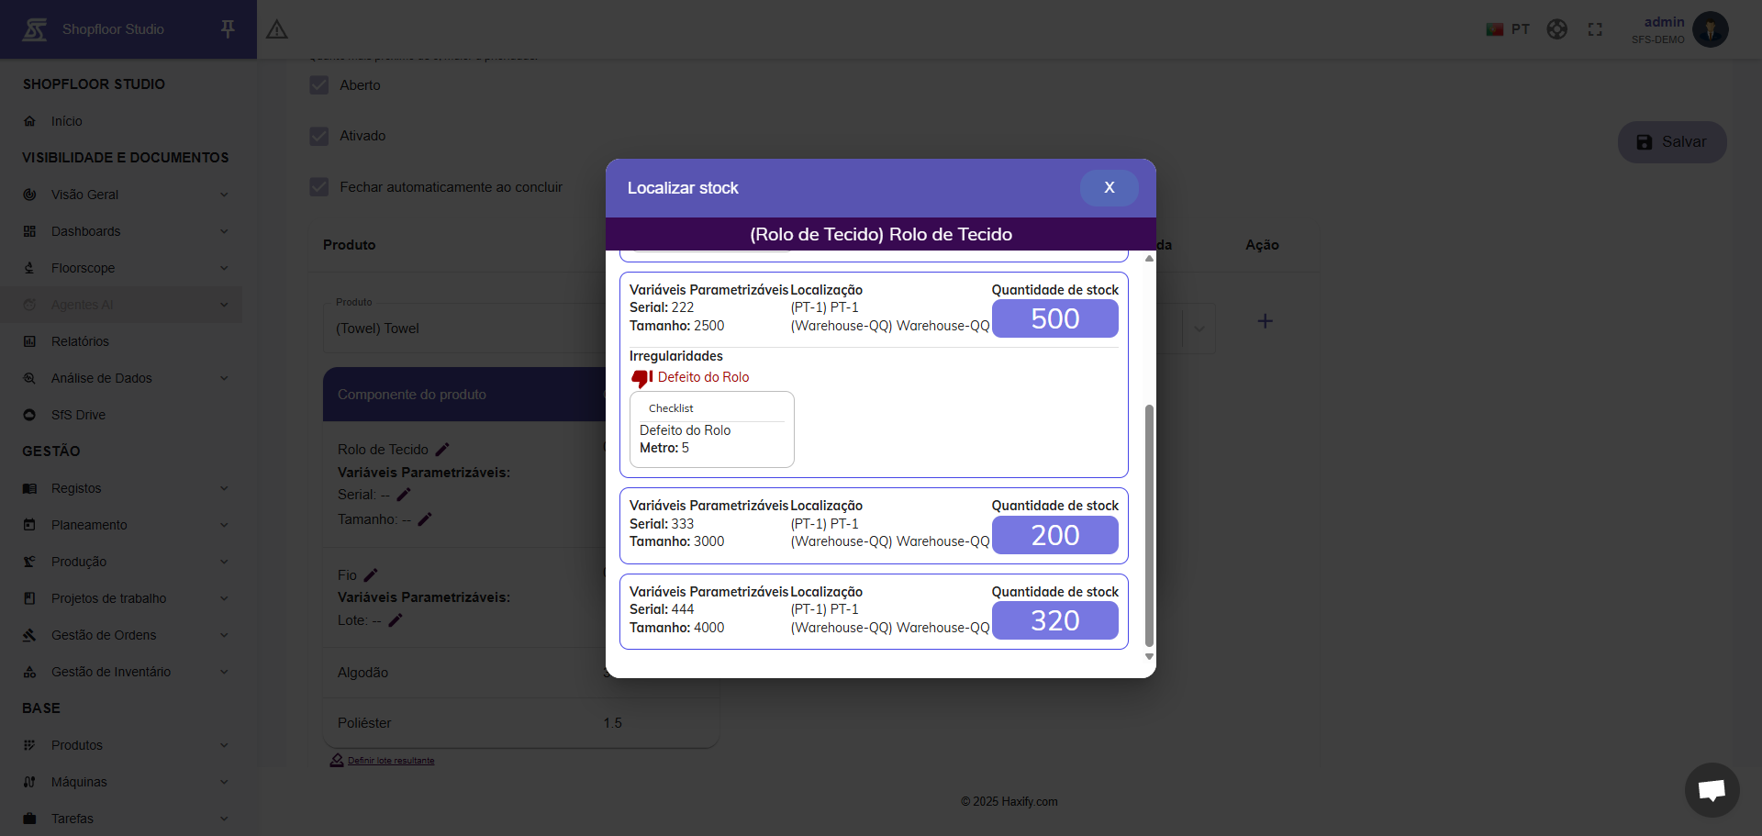Viewport: 1762px width, 836px height.
Task: Click the plus icon under Ação
Action: coord(1265,321)
